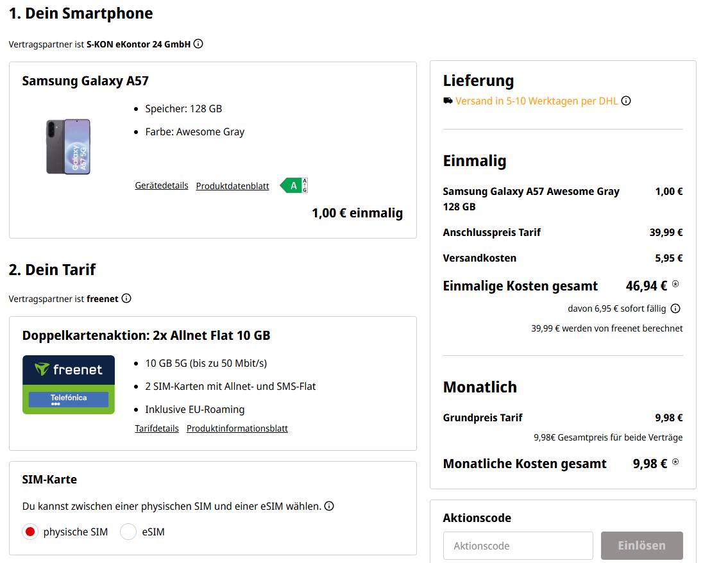The image size is (703, 563).
Task: Click '39,99 € werden von freenet berechnet' note
Action: 607,328
